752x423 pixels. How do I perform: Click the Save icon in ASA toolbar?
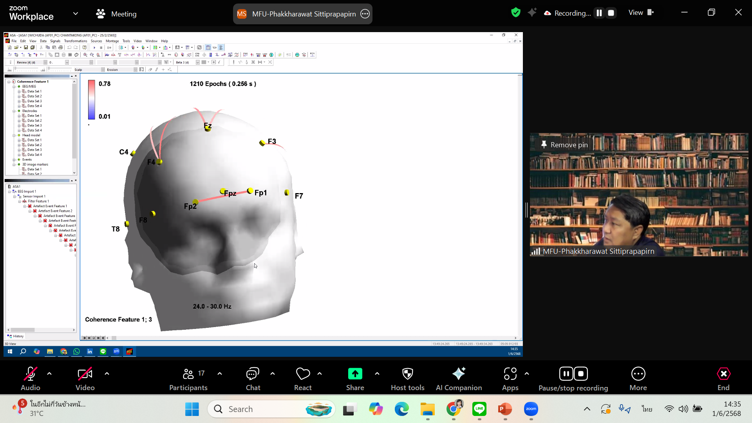coord(26,47)
